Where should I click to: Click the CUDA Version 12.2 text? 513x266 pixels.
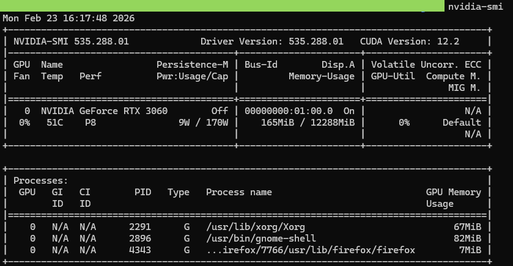[x=410, y=42]
